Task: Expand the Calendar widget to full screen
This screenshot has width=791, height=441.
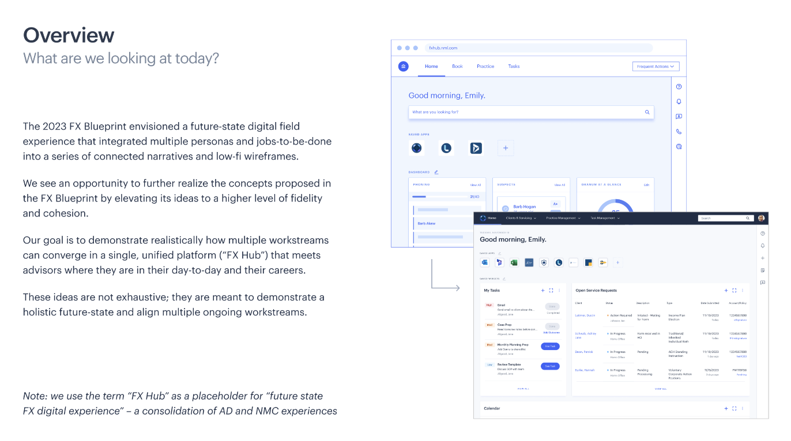Action: pos(734,408)
